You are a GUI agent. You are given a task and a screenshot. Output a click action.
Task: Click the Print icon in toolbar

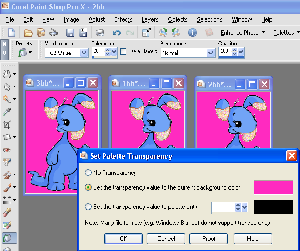click(99, 33)
